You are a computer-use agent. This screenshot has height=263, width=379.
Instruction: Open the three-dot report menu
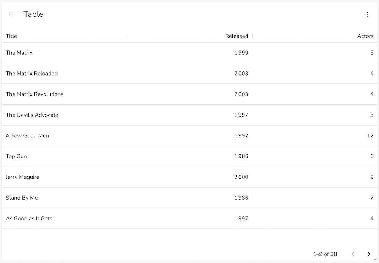(367, 14)
